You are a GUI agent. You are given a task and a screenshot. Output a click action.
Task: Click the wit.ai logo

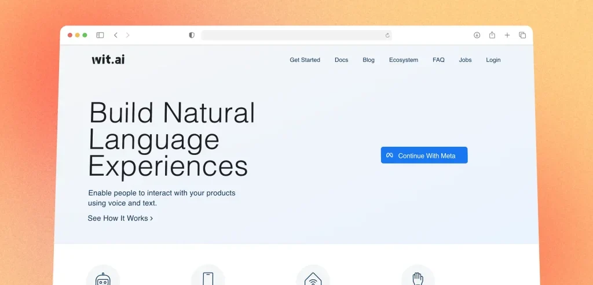[x=108, y=60]
